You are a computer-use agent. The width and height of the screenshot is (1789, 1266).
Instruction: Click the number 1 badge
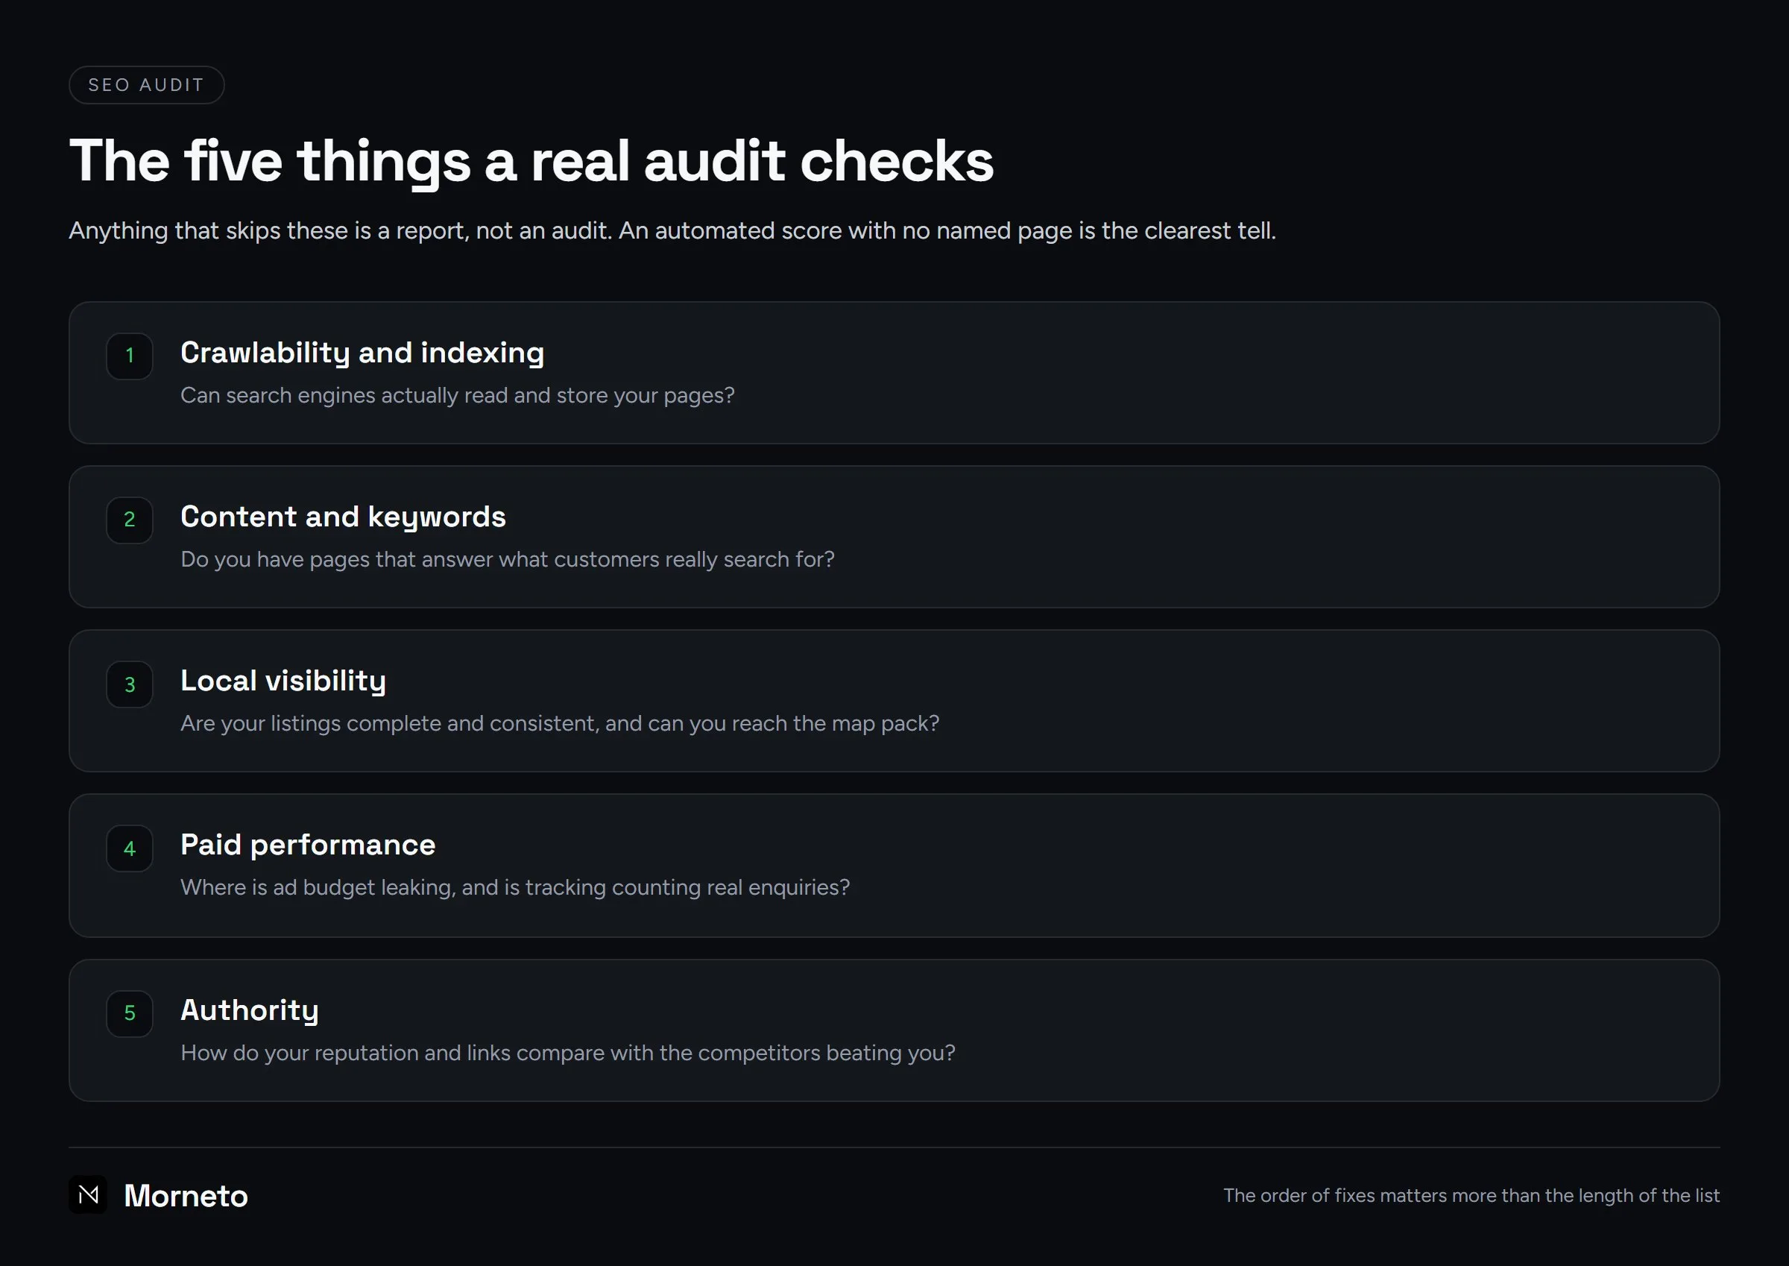(x=130, y=356)
